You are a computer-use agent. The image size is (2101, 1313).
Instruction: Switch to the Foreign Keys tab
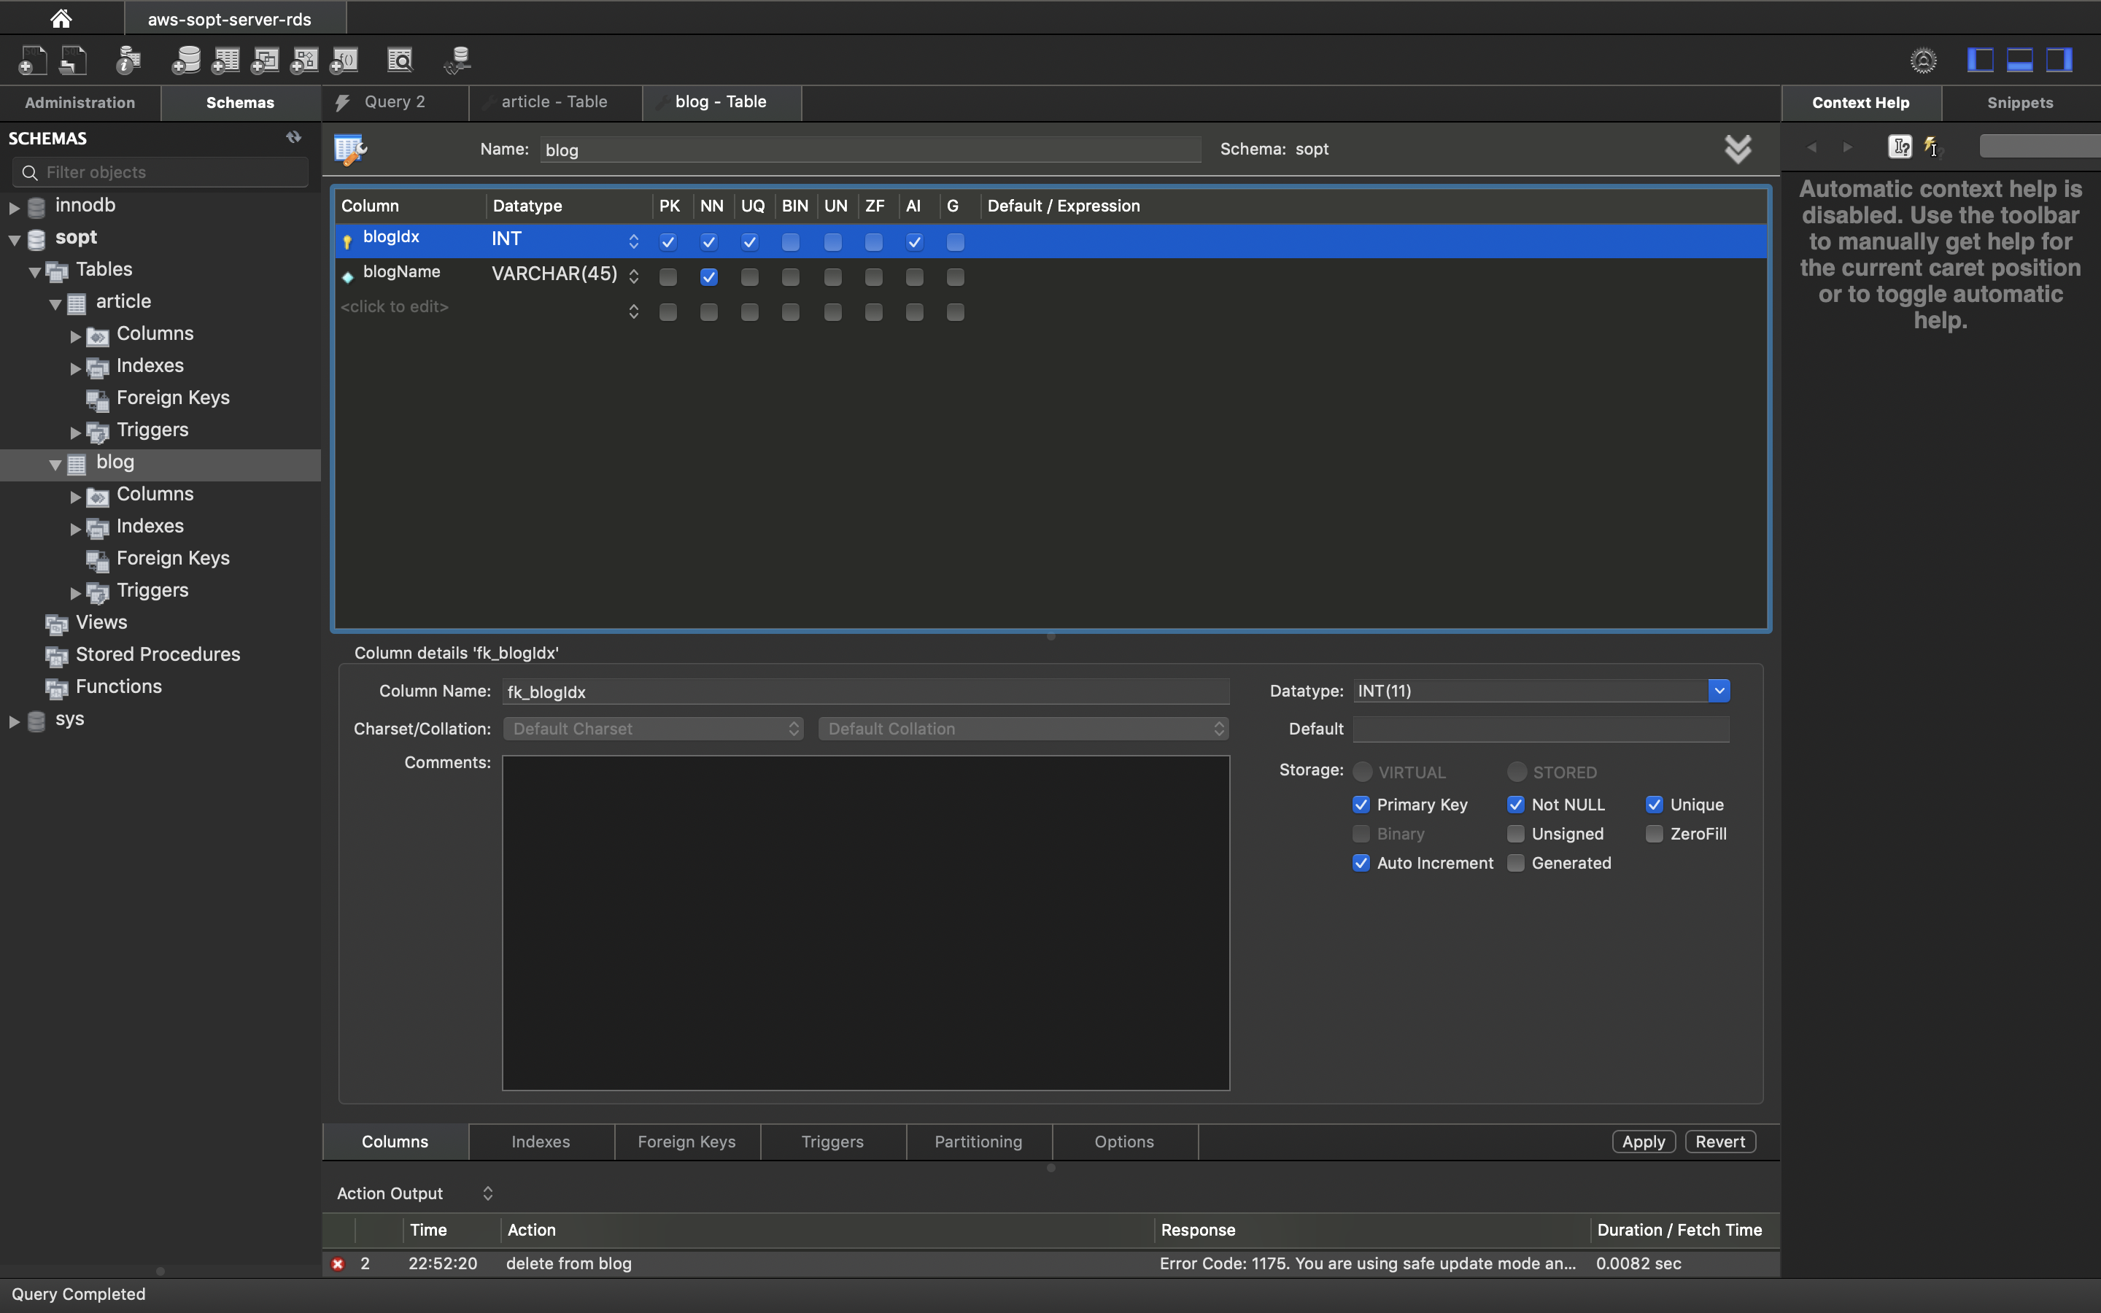pos(686,1141)
